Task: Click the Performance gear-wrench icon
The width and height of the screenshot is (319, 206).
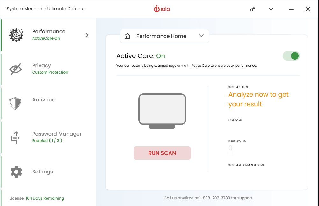Action: pos(16,35)
